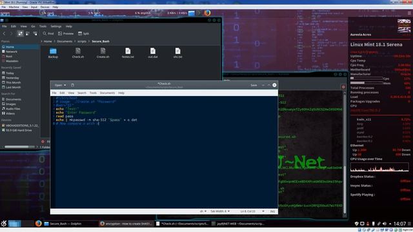Select the shc.txt file icon
413x232 pixels.
[x=177, y=53]
